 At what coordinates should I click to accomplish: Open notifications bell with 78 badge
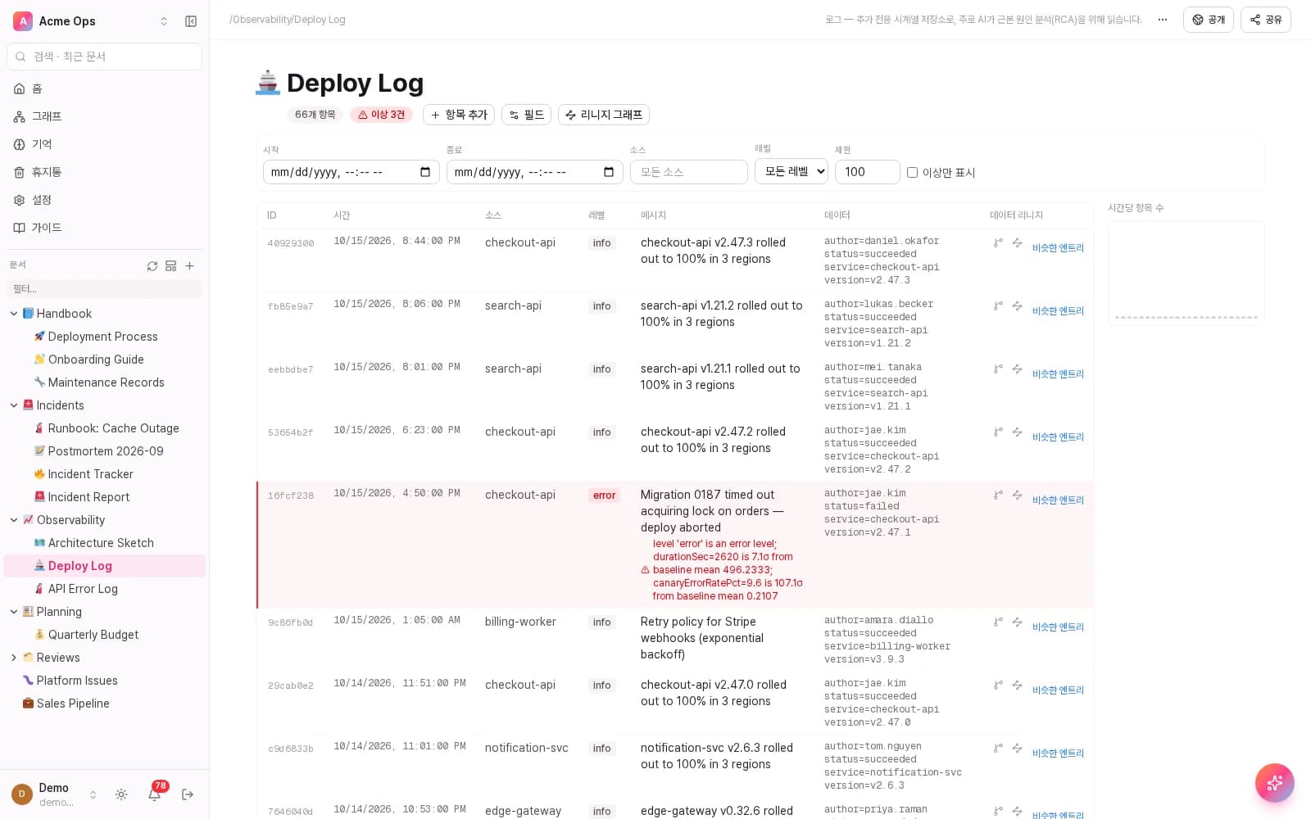click(x=154, y=794)
